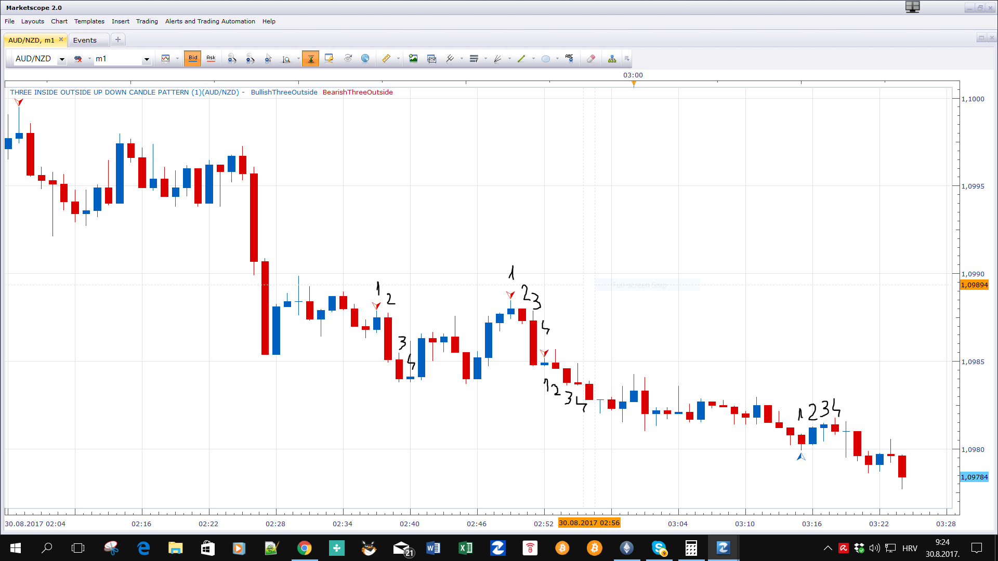This screenshot has width=998, height=561.
Task: Click the linked instrument glasses icon
Action: 78,59
